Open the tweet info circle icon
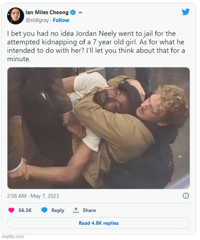200x240 pixels. [186, 196]
